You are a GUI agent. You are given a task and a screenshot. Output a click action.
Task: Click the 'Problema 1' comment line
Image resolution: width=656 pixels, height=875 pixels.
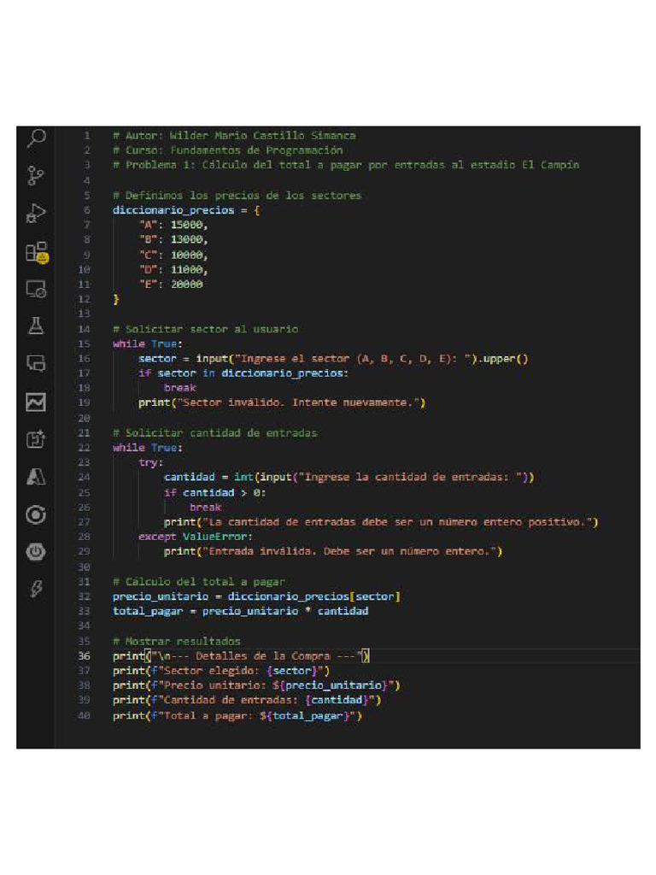pos(346,165)
